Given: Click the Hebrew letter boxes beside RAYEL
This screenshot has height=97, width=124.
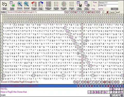Looking at the screenshot, I should [116, 89].
